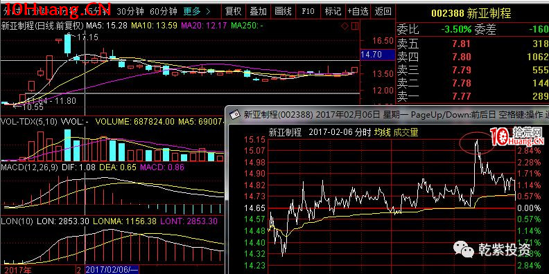Add stock via +自选 button
549x274 pixels.
(x=358, y=12)
